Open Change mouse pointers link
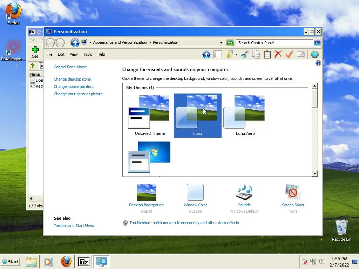The width and height of the screenshot is (359, 269). click(74, 87)
